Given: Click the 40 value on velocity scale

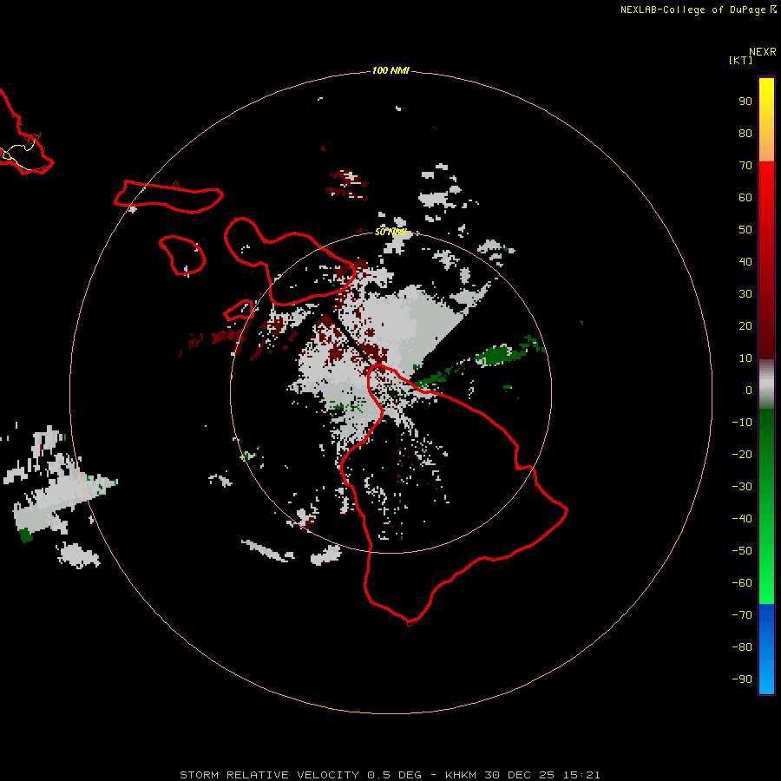Looking at the screenshot, I should coord(745,261).
